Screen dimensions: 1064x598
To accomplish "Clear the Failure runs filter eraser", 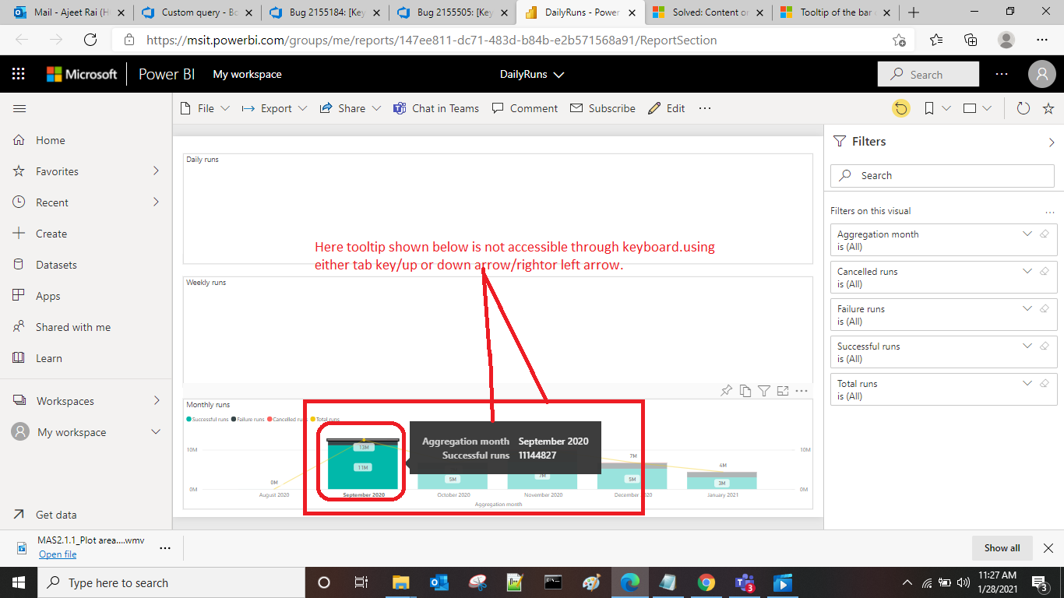I will [x=1045, y=308].
